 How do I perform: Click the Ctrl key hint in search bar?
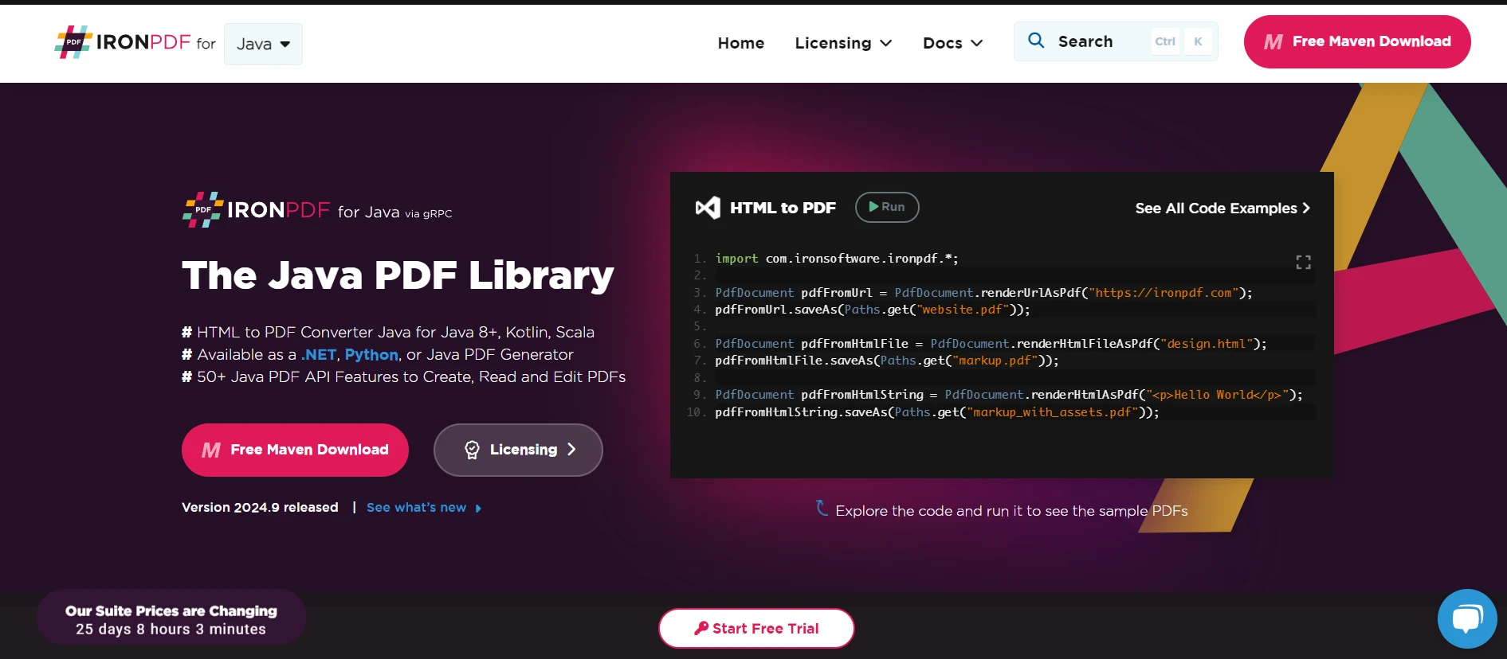1165,41
